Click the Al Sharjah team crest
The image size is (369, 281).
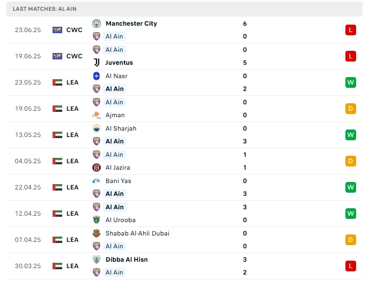97,128
